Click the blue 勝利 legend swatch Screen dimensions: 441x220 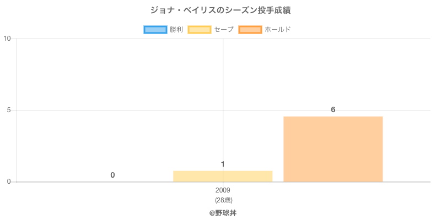(x=155, y=30)
